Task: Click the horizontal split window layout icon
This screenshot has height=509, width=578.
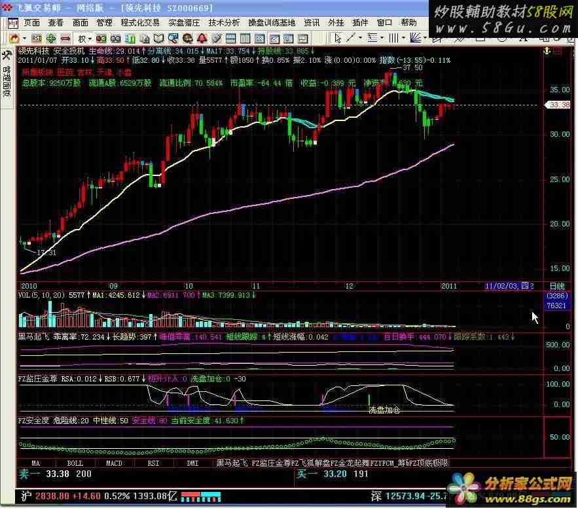Action: (x=231, y=39)
